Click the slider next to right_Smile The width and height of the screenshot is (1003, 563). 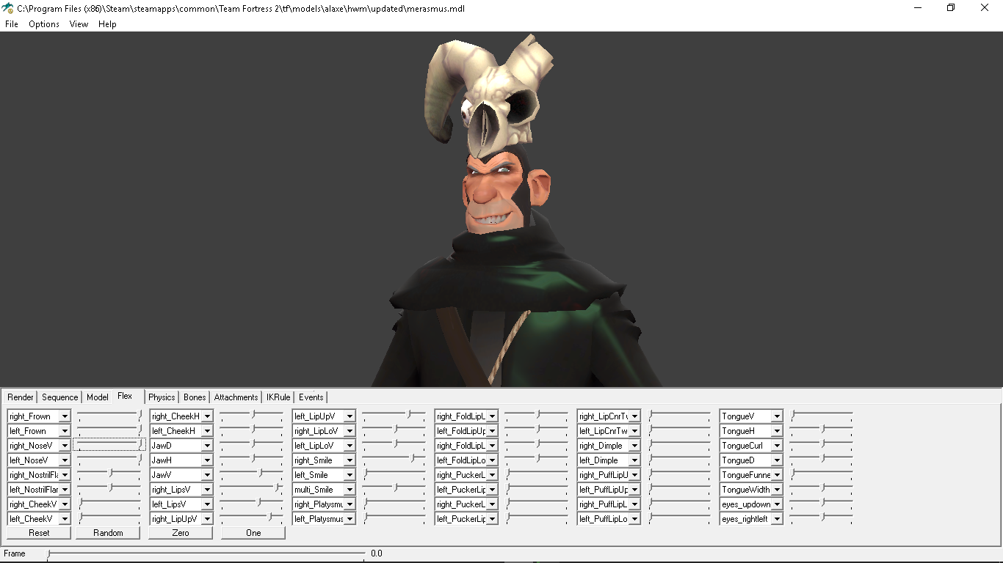point(394,460)
